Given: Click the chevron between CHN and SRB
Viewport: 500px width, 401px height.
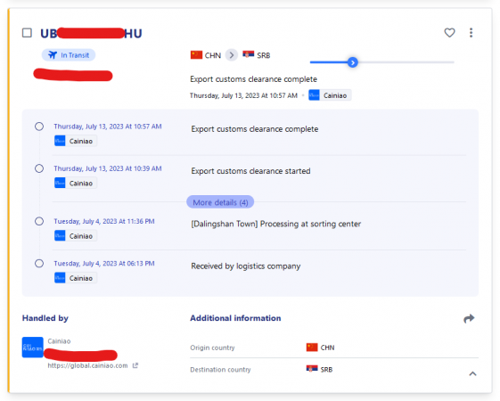Looking at the screenshot, I should pyautogui.click(x=232, y=55).
